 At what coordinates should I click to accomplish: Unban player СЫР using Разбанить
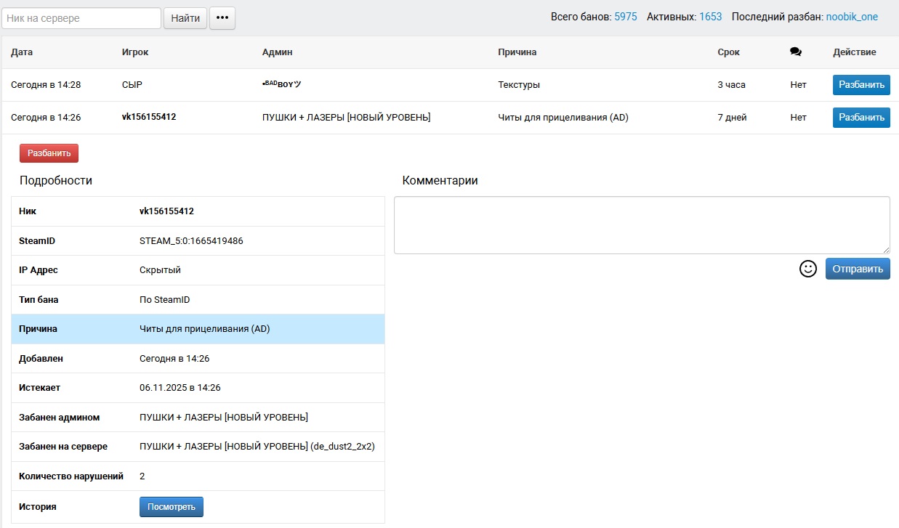(x=861, y=85)
